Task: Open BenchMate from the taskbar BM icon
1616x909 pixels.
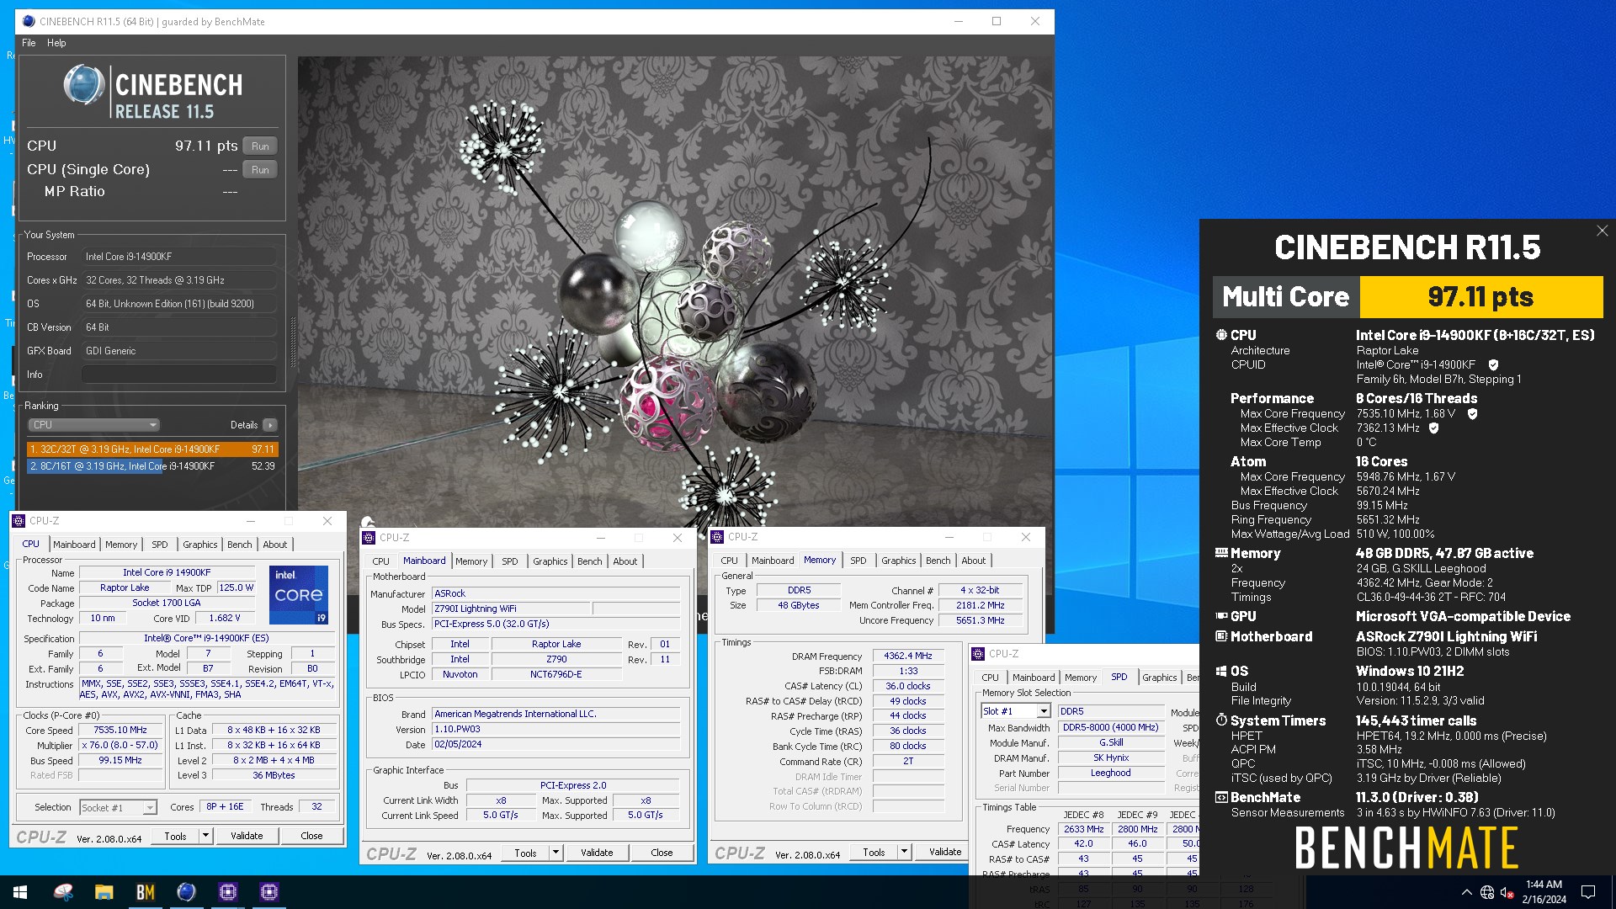Action: 145,892
